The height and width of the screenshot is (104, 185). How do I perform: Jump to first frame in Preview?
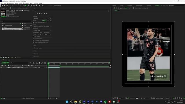point(37,14)
